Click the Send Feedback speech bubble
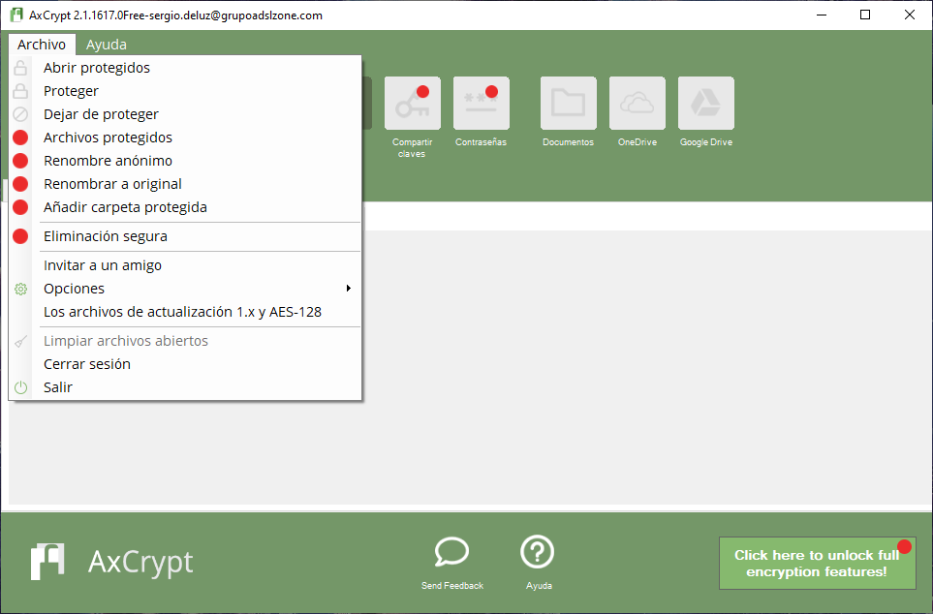This screenshot has height=614, width=933. click(451, 553)
